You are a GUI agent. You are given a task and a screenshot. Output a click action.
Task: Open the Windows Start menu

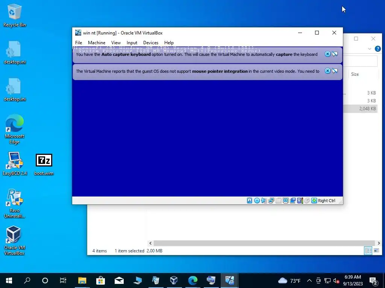click(9, 280)
